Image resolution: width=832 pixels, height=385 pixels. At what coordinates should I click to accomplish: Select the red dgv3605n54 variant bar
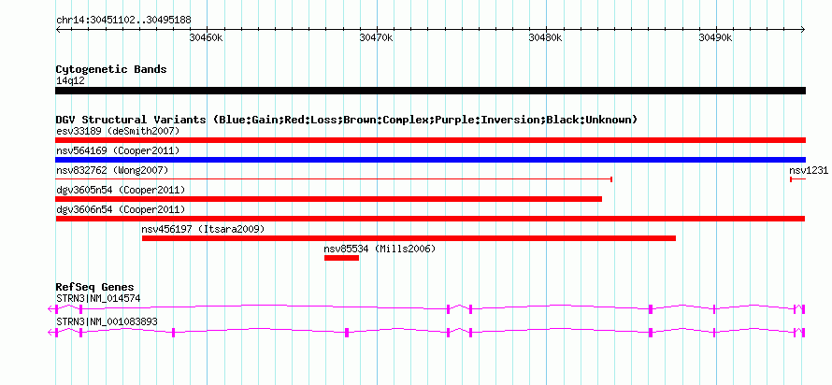(x=328, y=199)
